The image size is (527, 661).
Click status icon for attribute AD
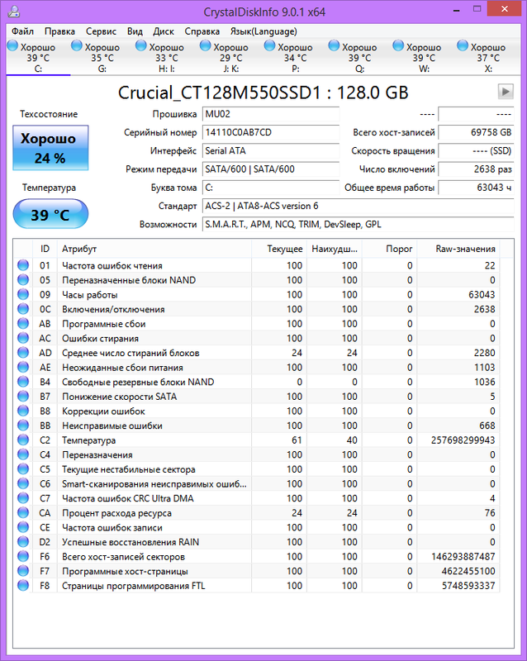click(x=23, y=353)
